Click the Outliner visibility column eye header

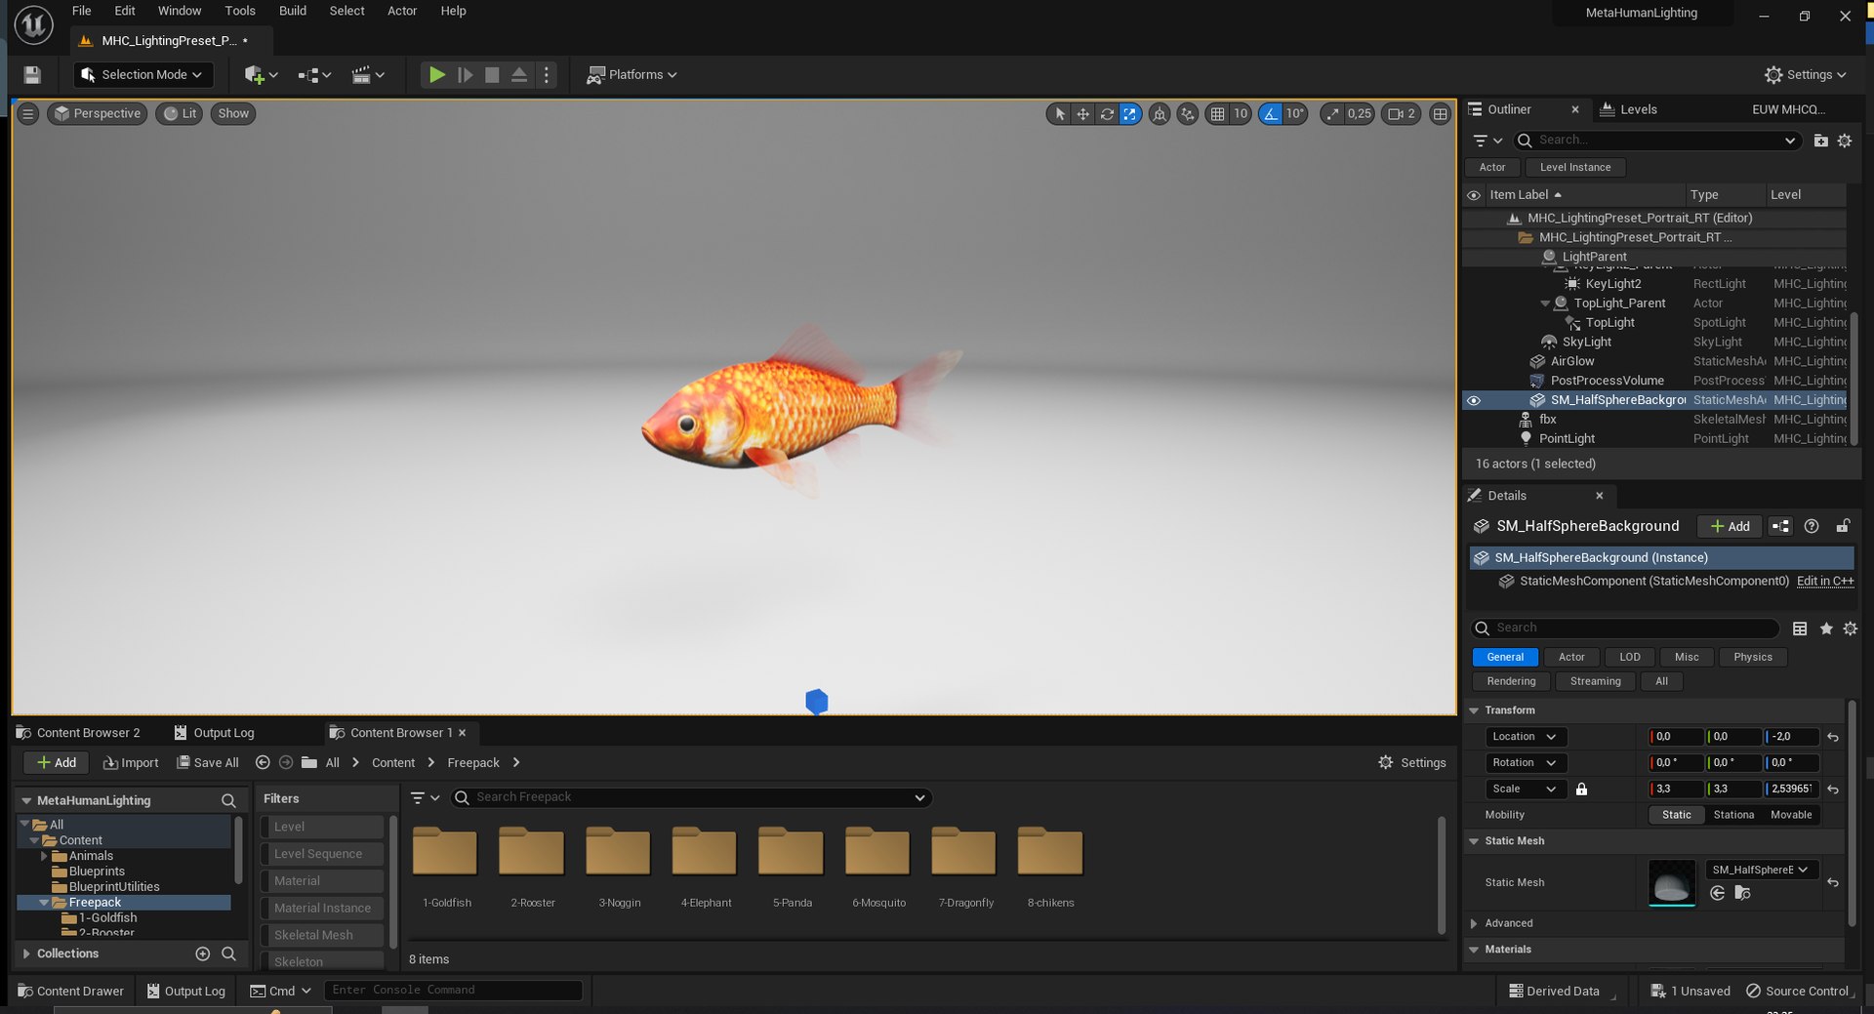tap(1474, 195)
